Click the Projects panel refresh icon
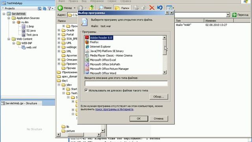This screenshot has height=142, width=252. (44, 8)
